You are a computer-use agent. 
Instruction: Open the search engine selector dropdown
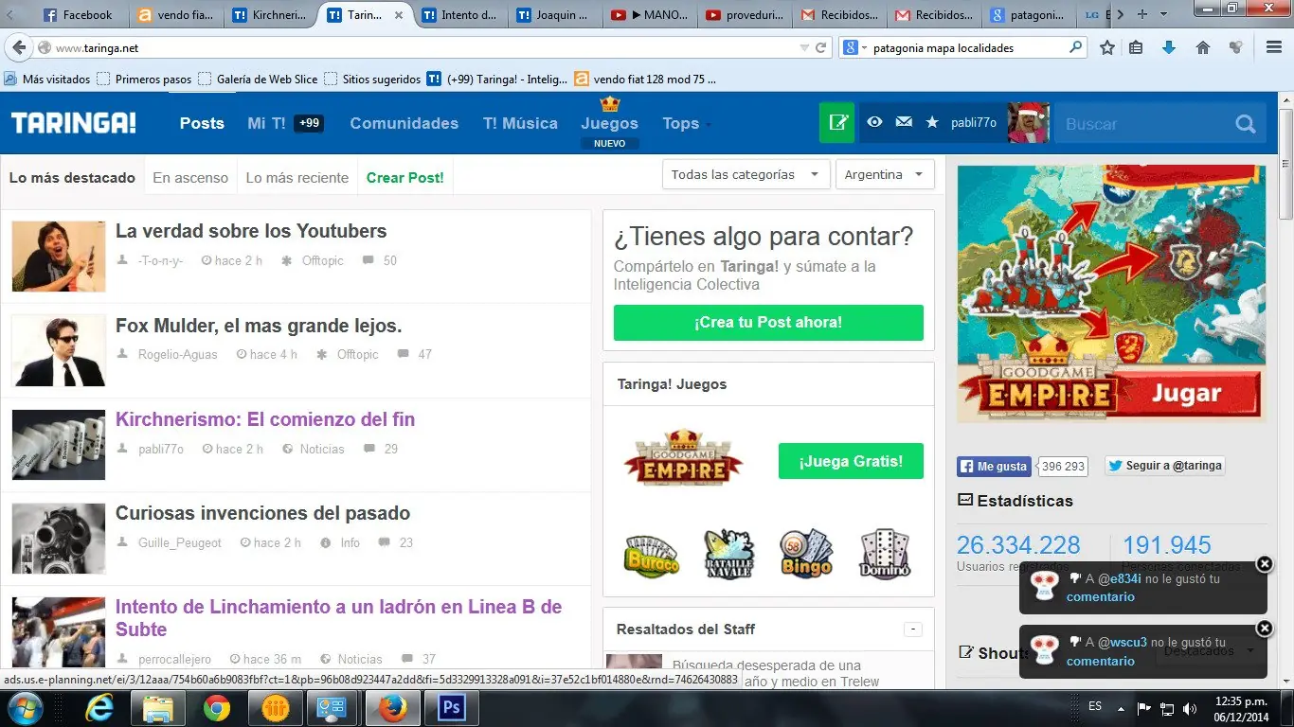point(854,47)
